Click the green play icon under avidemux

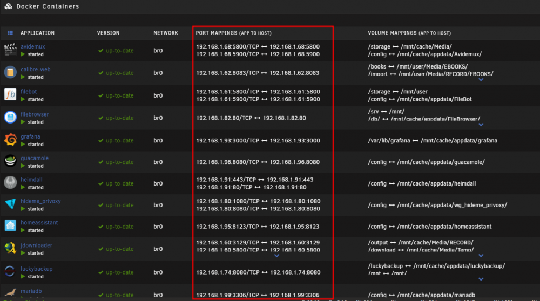coord(23,54)
